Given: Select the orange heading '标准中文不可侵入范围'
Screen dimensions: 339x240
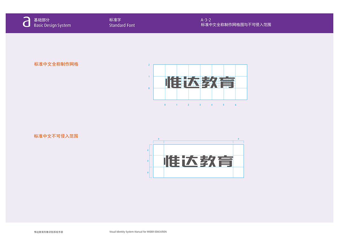Looking at the screenshot, I should pos(56,136).
